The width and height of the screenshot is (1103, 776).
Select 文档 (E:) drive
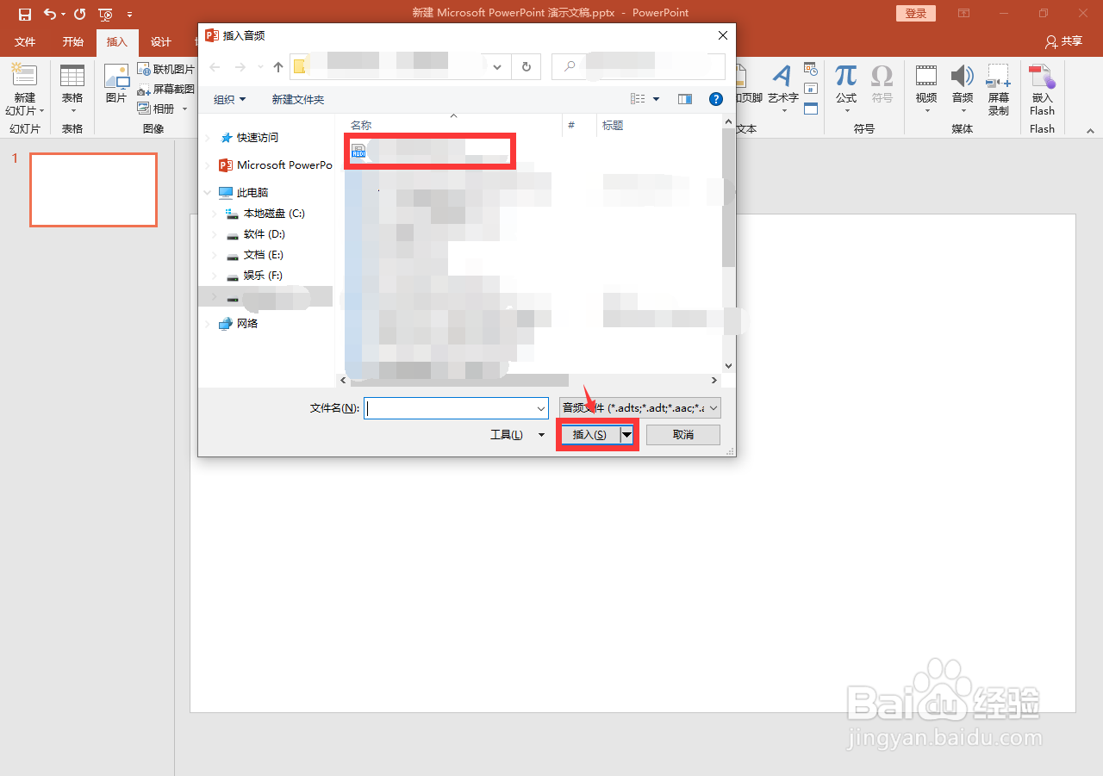pyautogui.click(x=263, y=254)
